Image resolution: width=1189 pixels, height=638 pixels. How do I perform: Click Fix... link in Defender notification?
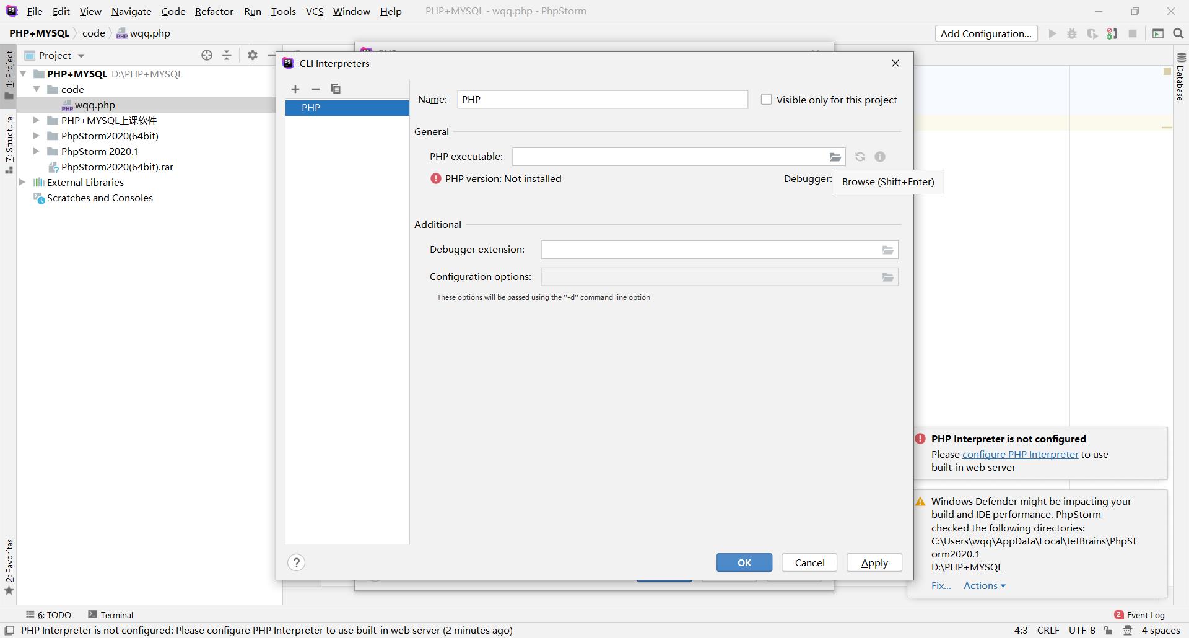(x=941, y=585)
